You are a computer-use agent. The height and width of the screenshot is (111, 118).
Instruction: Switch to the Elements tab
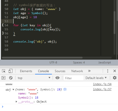26,71
